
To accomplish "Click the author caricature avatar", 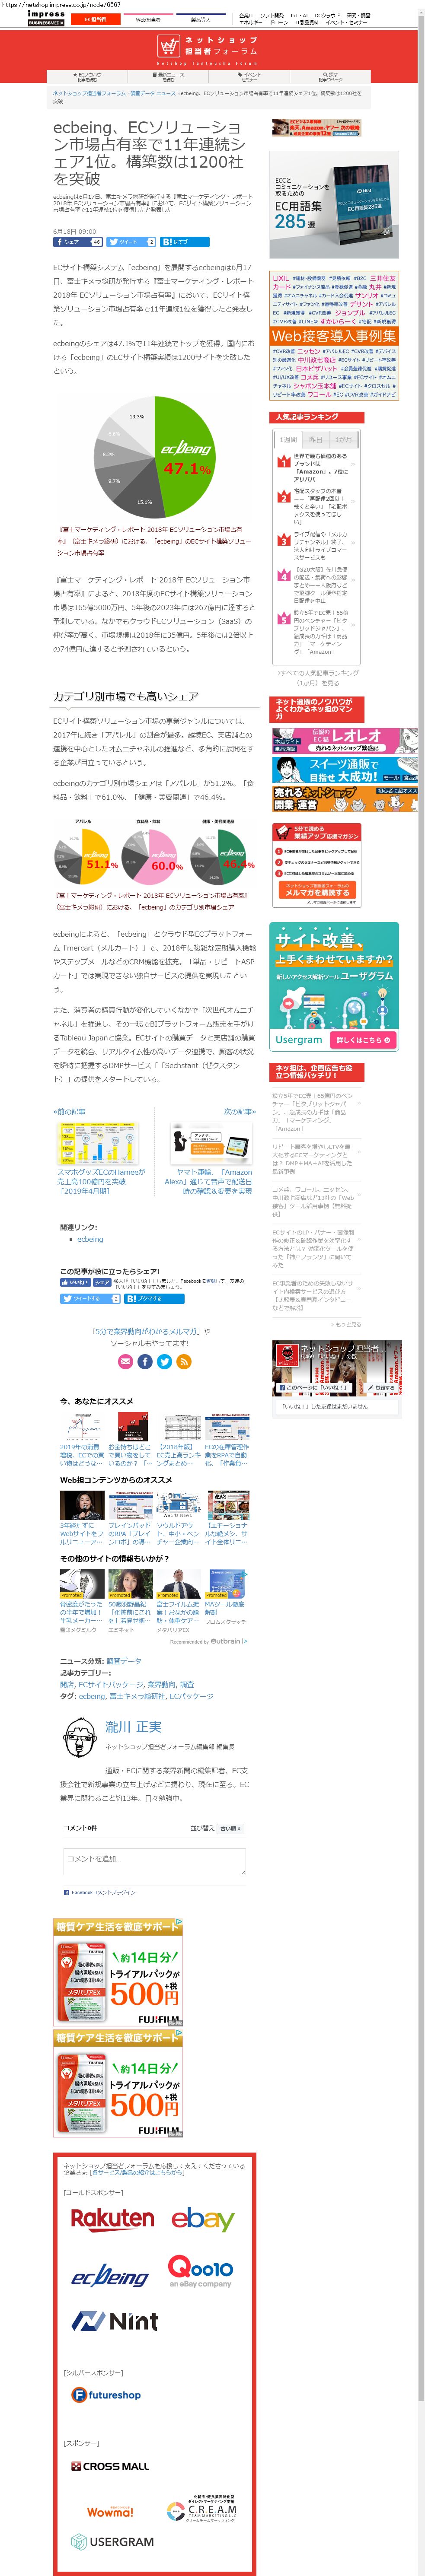I will point(79,1737).
